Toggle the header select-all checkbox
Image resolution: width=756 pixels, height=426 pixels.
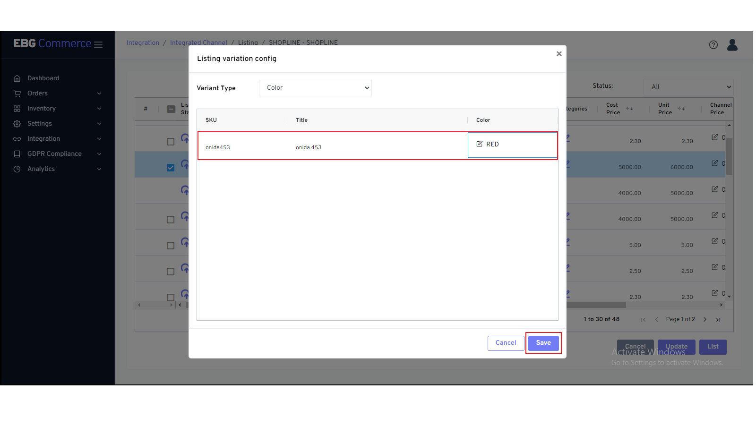pos(171,109)
